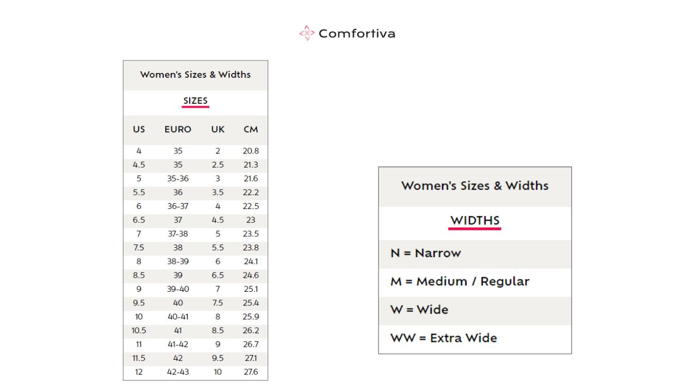Click the EURO column header
The width and height of the screenshot is (696, 392).
[178, 130]
